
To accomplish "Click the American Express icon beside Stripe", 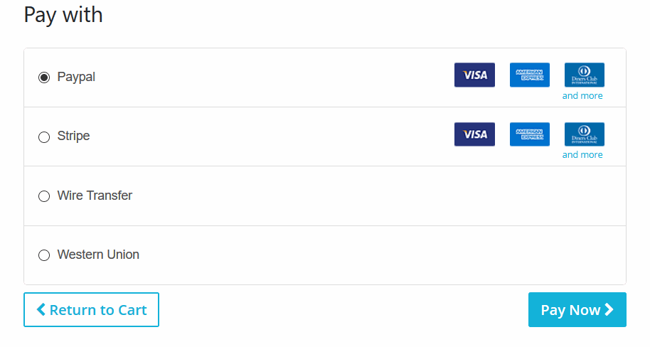I will [529, 134].
